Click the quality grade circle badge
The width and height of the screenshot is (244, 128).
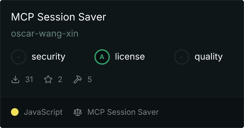pos(182,57)
